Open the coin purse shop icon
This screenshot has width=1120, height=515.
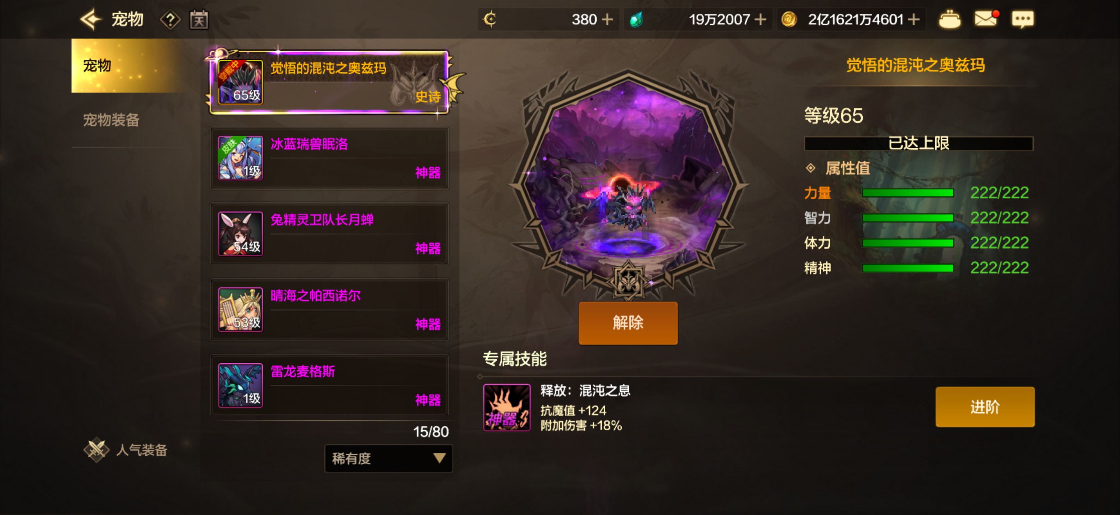(x=950, y=20)
